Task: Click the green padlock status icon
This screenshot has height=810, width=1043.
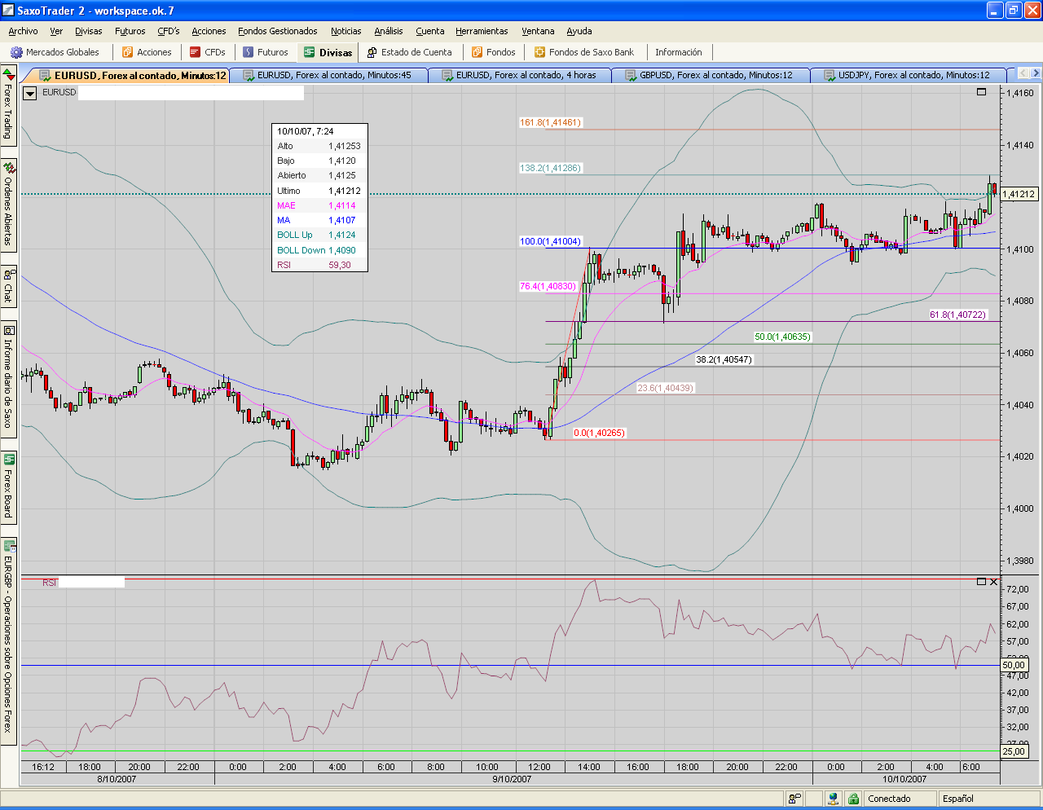Action: point(853,799)
